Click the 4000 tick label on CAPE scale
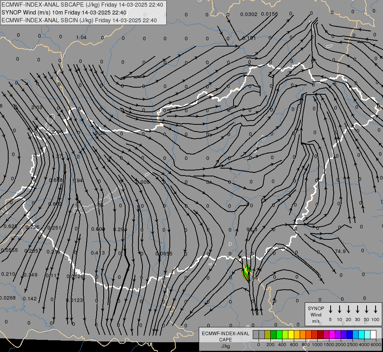Screen dimensions: 383x352 click(364, 345)
